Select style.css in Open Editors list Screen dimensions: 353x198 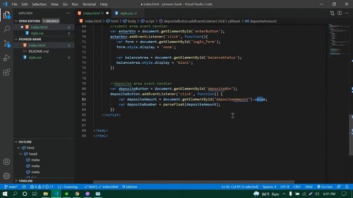pyautogui.click(x=44, y=33)
